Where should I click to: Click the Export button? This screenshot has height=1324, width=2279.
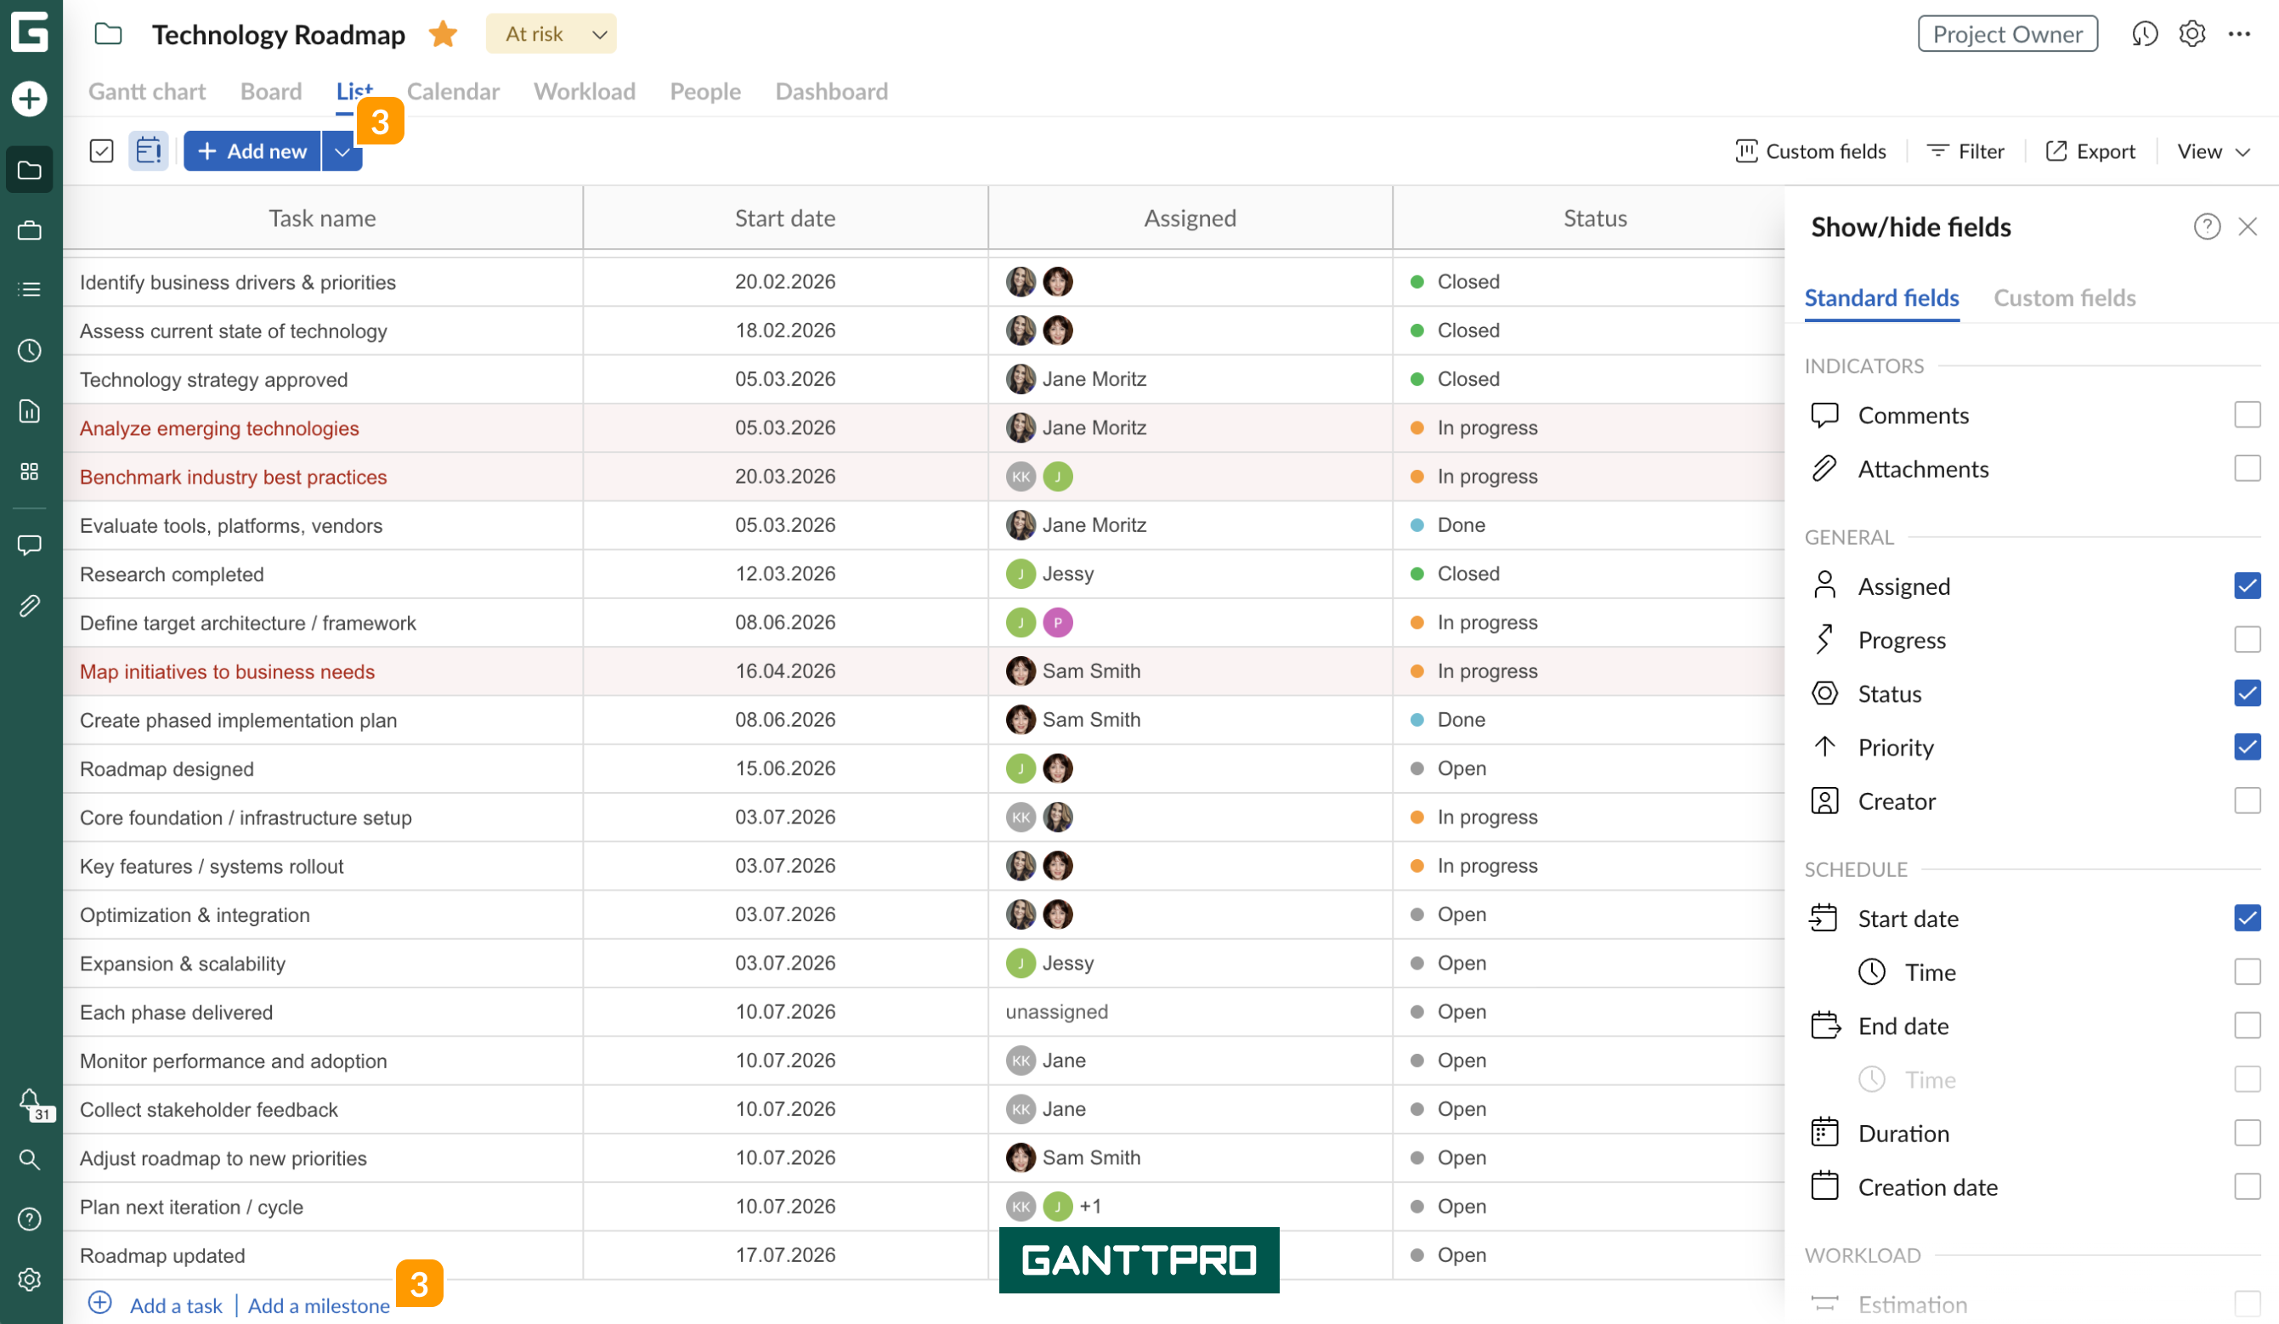coord(2090,151)
